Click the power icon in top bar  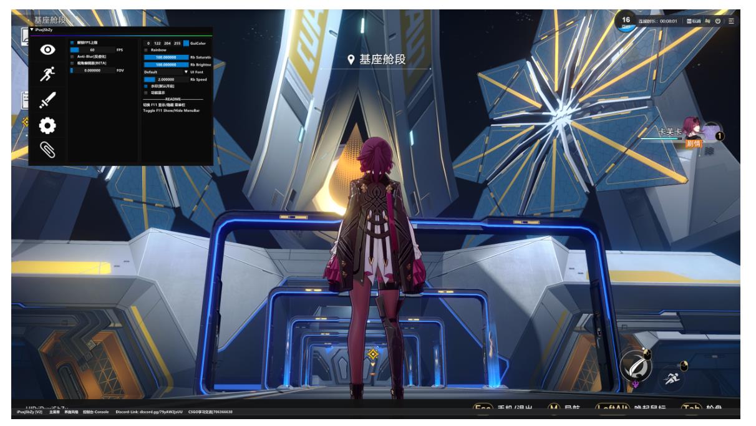tap(719, 21)
